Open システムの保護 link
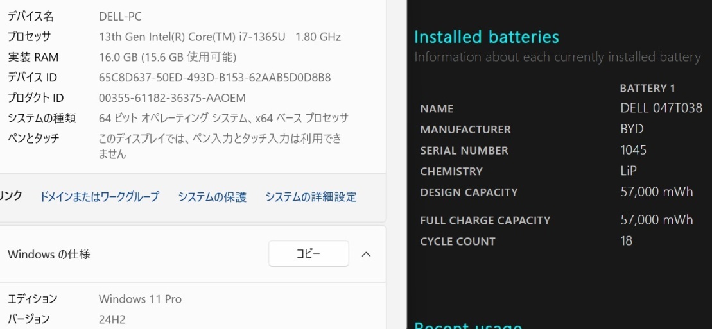Image resolution: width=712 pixels, height=329 pixels. tap(212, 196)
